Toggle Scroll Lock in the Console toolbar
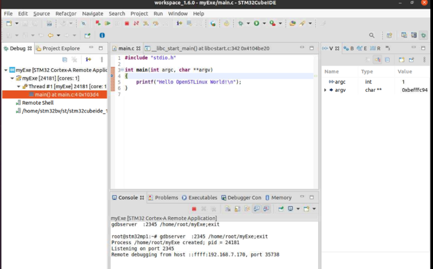 237,209
